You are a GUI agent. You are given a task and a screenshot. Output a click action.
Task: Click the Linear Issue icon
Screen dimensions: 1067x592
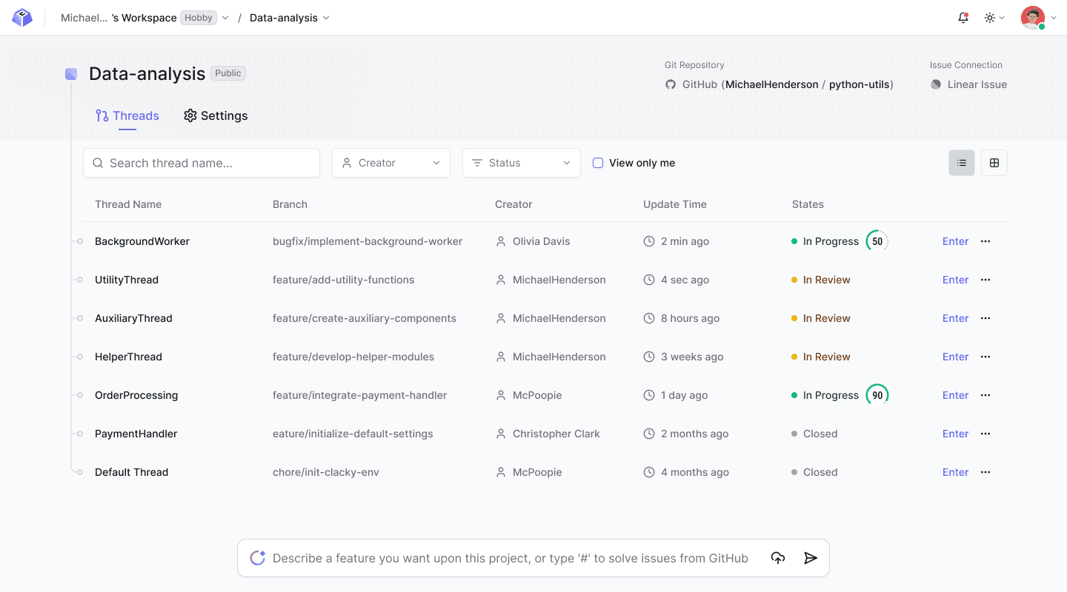936,84
